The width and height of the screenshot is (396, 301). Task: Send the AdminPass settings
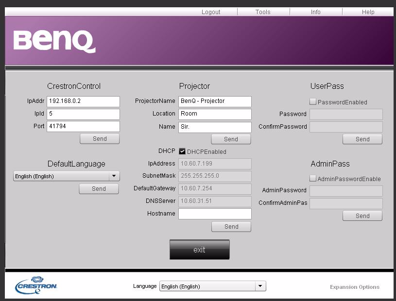362,216
